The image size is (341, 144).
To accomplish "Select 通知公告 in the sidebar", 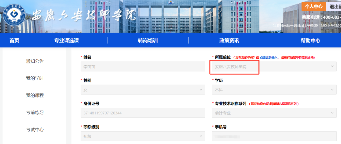I will pyautogui.click(x=35, y=61).
